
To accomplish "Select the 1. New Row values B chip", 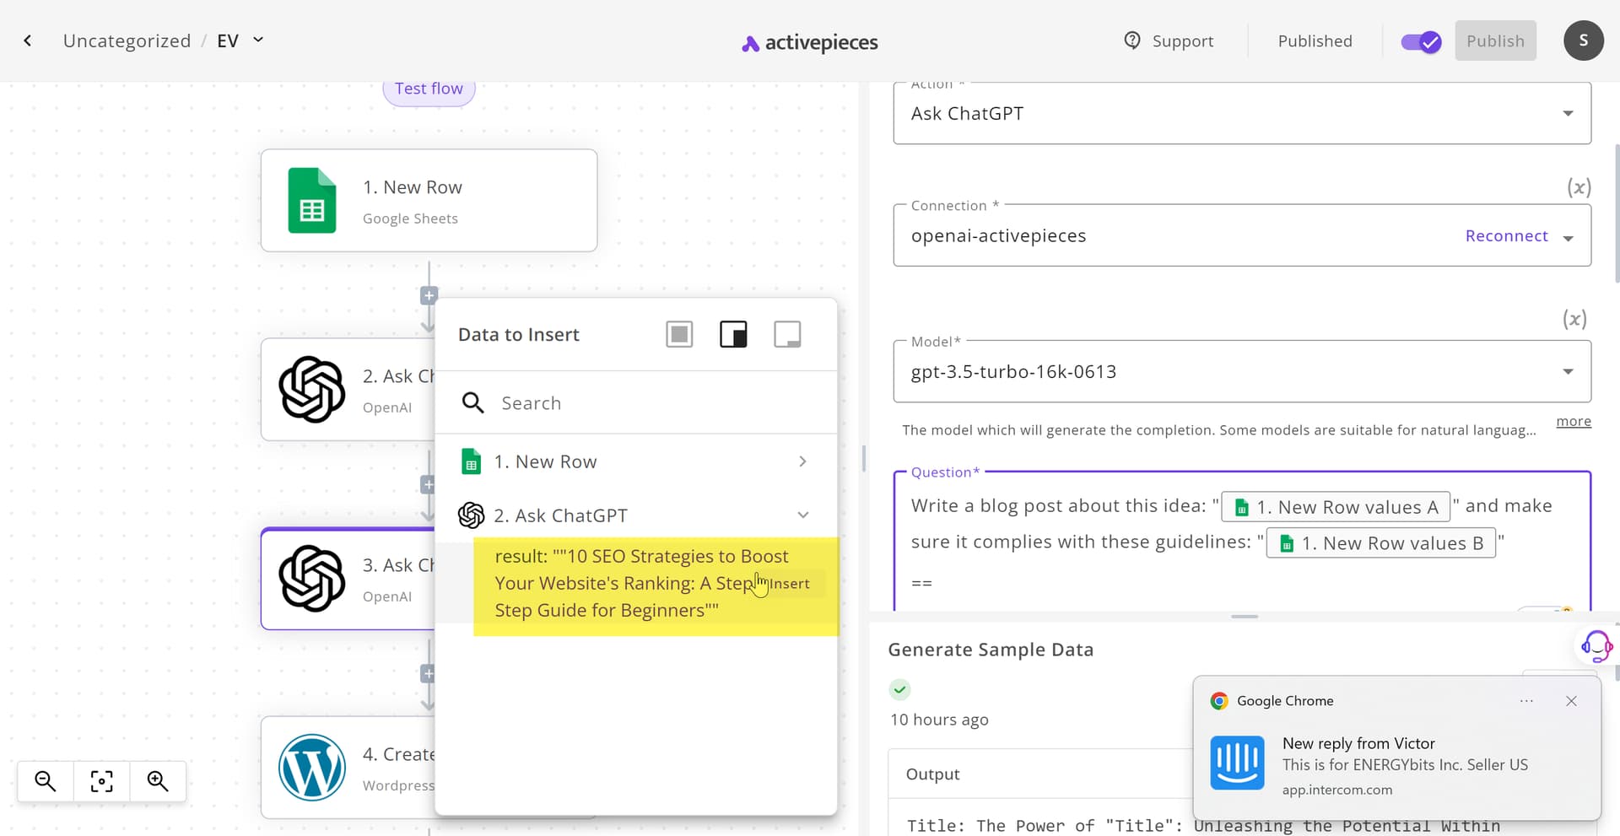I will pyautogui.click(x=1380, y=543).
